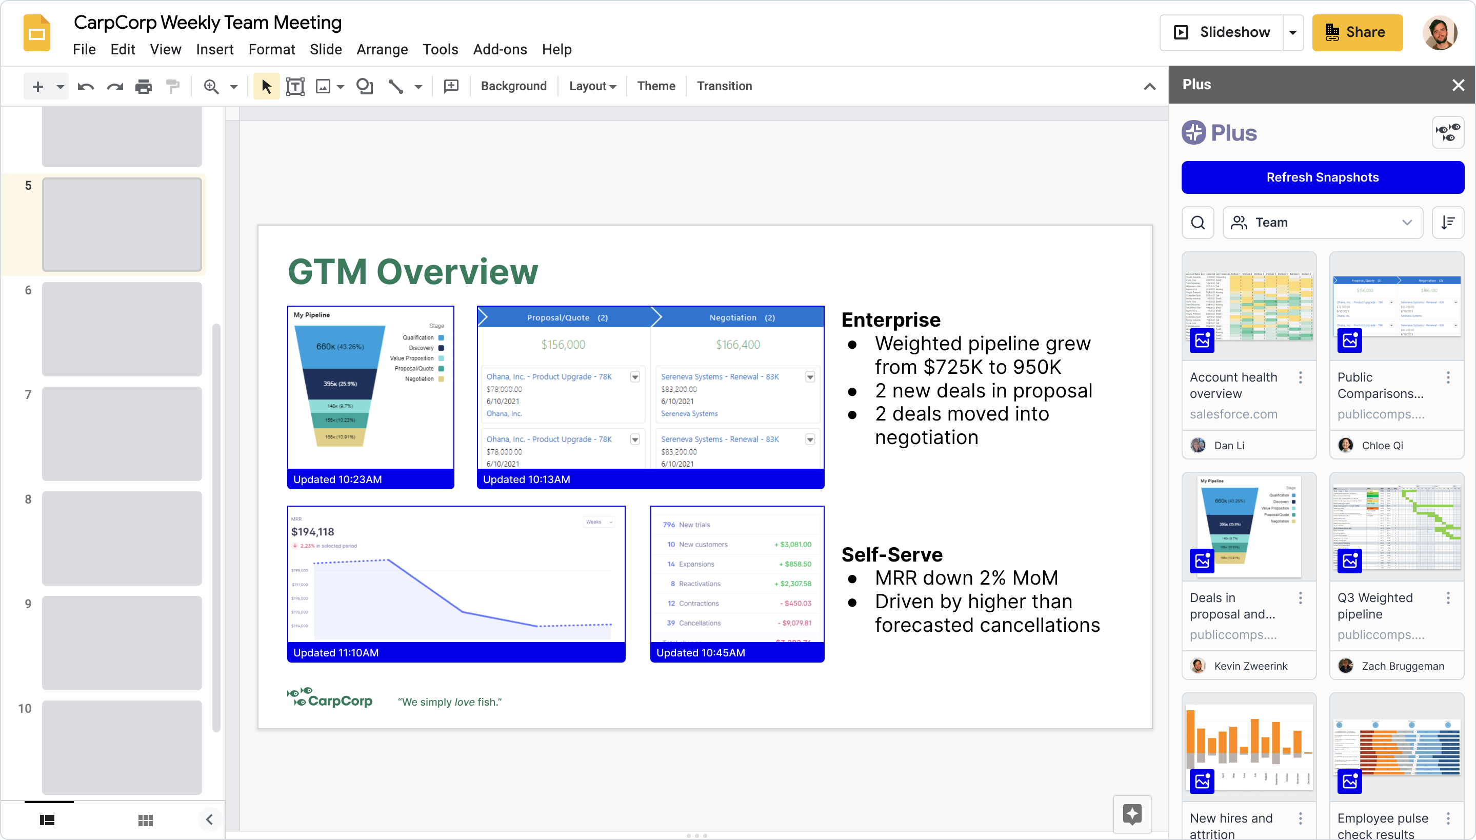Add a comment with toolbar icon
This screenshot has width=1476, height=840.
451,87
